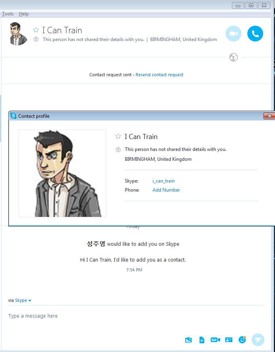Click Add Number link
This screenshot has height=352, width=275.
tap(166, 190)
